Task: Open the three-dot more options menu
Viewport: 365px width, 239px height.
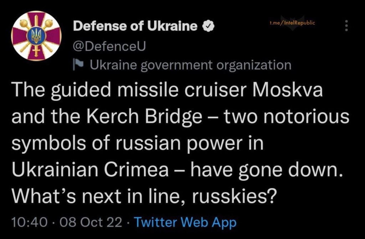Action: pyautogui.click(x=345, y=26)
